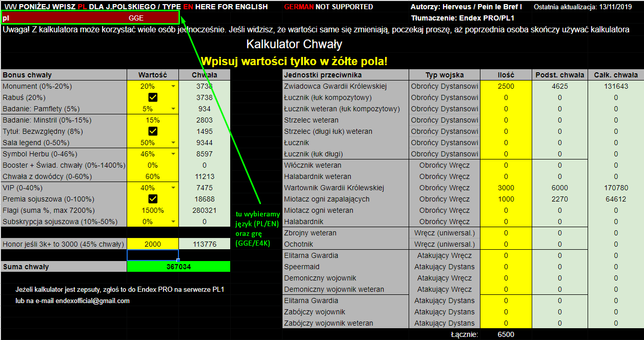Image resolution: width=644 pixels, height=340 pixels.
Task: Click the total glory cell 170780
Action: [x=616, y=188]
